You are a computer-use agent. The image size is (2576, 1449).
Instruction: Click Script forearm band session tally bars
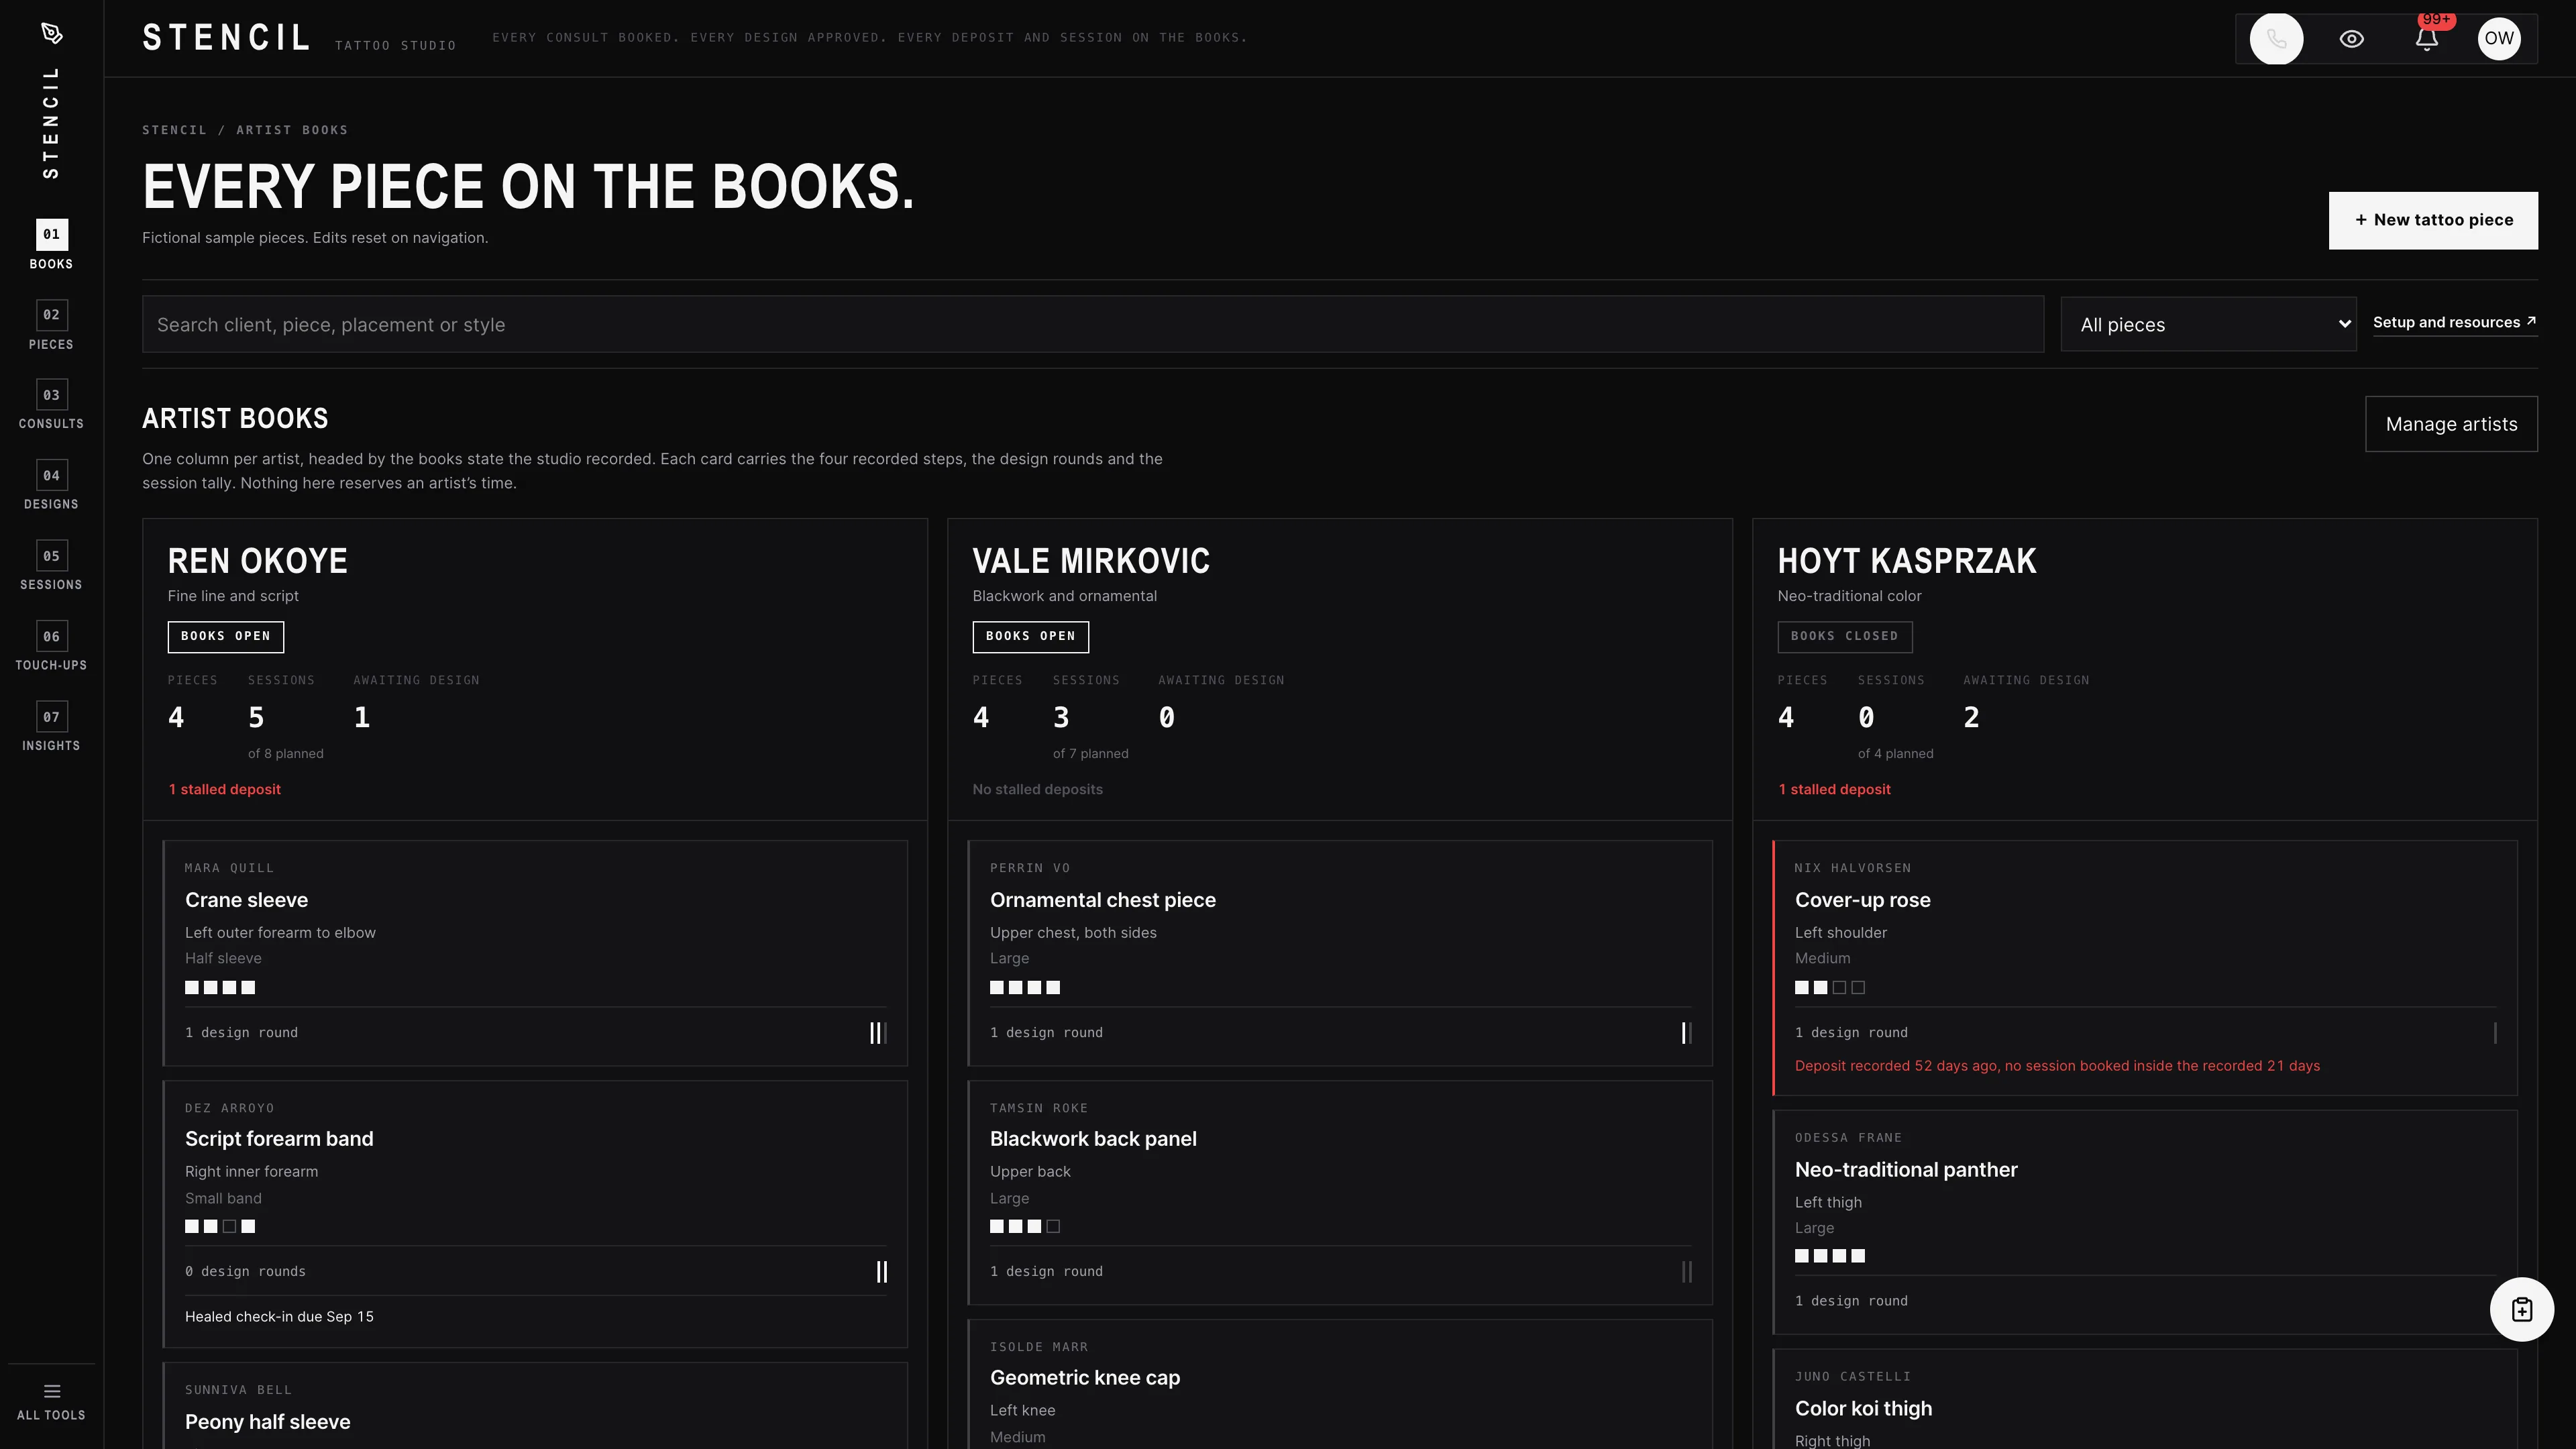click(x=881, y=1272)
